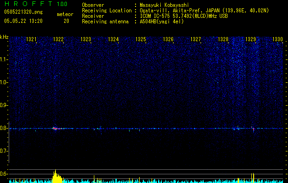Click the 1323 time marker
288x183 pixels.
(x=86, y=39)
